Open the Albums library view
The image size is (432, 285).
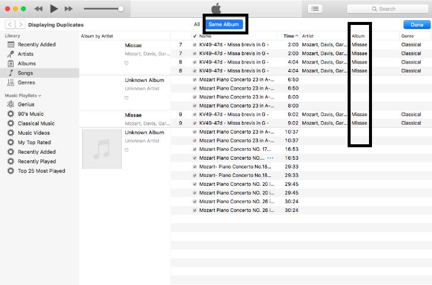27,64
